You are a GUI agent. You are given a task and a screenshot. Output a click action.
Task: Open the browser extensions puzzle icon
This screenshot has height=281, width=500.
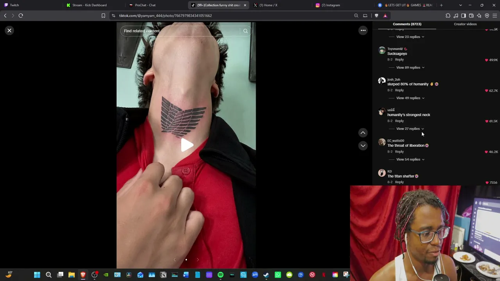pos(448,16)
